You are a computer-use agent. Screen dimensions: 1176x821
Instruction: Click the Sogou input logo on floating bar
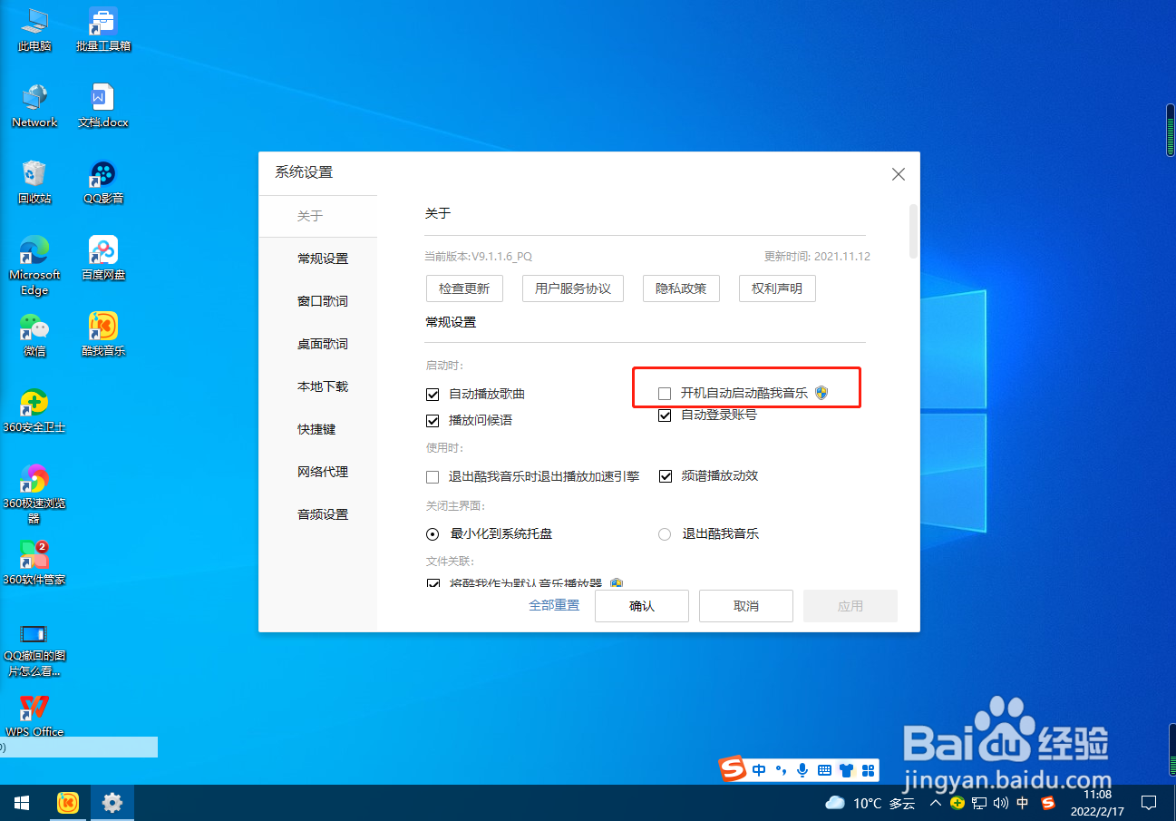tap(733, 769)
